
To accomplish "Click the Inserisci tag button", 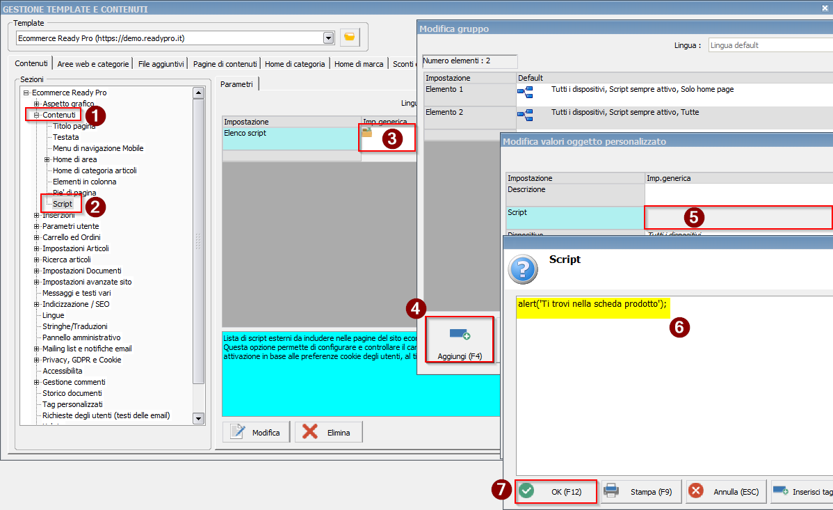I will [803, 491].
